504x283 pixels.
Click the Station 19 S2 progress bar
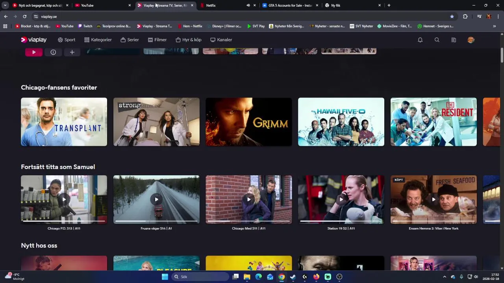[341, 221]
